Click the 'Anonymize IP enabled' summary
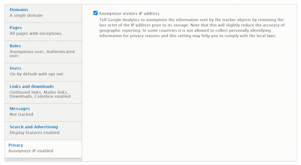Image resolution: width=301 pixels, height=165 pixels. (31, 151)
